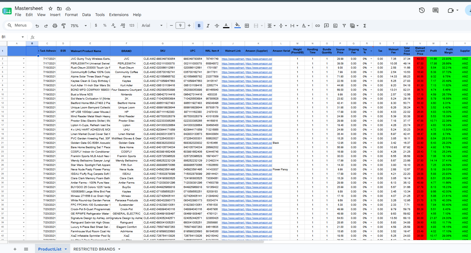Insert a link using the toolbar icon
Image resolution: width=471 pixels, height=253 pixels.
[x=318, y=26]
